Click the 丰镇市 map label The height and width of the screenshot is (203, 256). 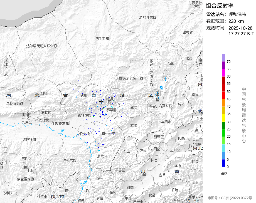[166, 122]
